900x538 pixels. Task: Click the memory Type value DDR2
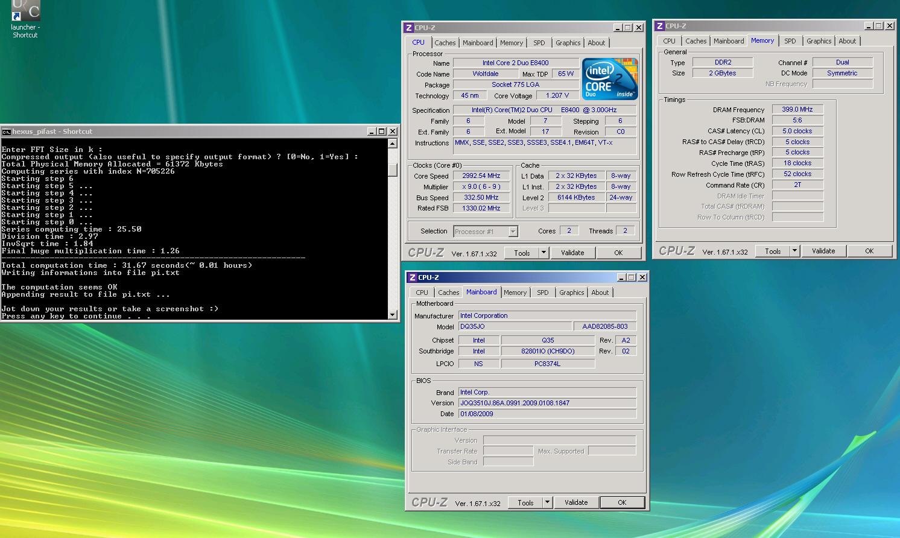tap(723, 62)
